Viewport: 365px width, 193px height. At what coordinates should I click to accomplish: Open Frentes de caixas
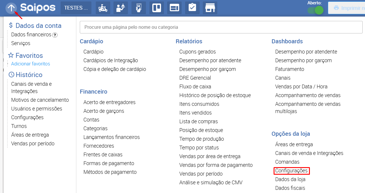point(103,155)
